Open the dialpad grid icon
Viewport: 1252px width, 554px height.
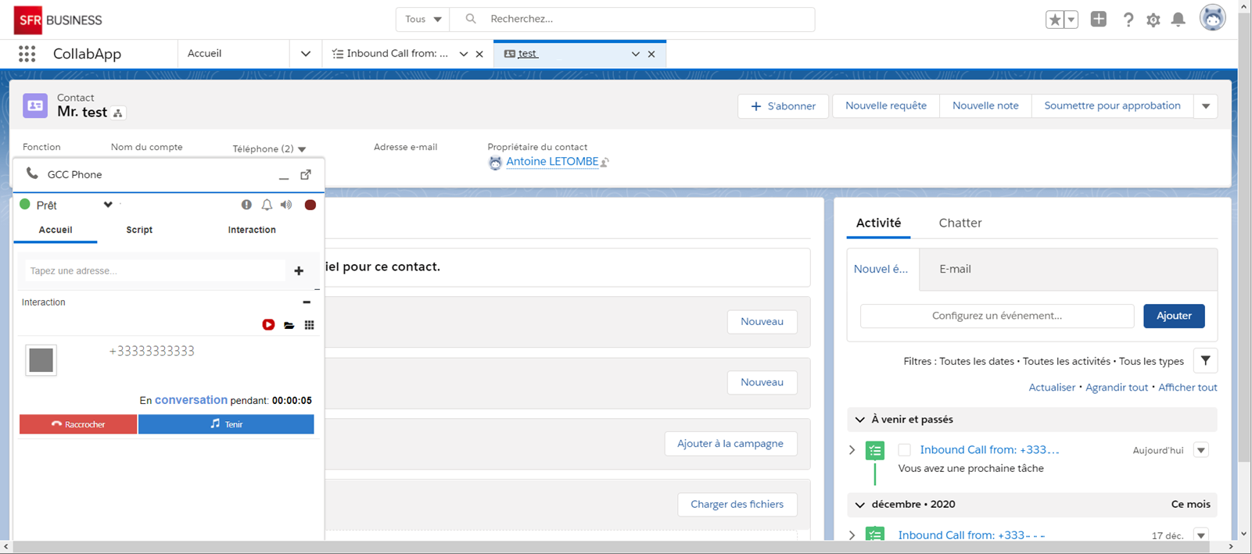310,325
